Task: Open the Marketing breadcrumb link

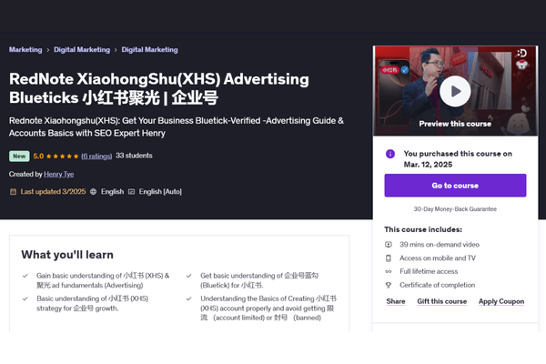Action: point(25,49)
